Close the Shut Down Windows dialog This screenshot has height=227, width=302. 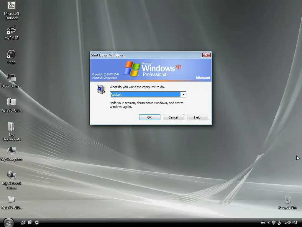tap(206, 55)
